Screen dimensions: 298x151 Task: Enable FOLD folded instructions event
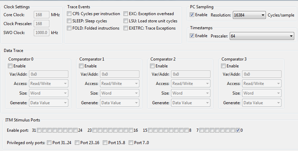(70, 28)
